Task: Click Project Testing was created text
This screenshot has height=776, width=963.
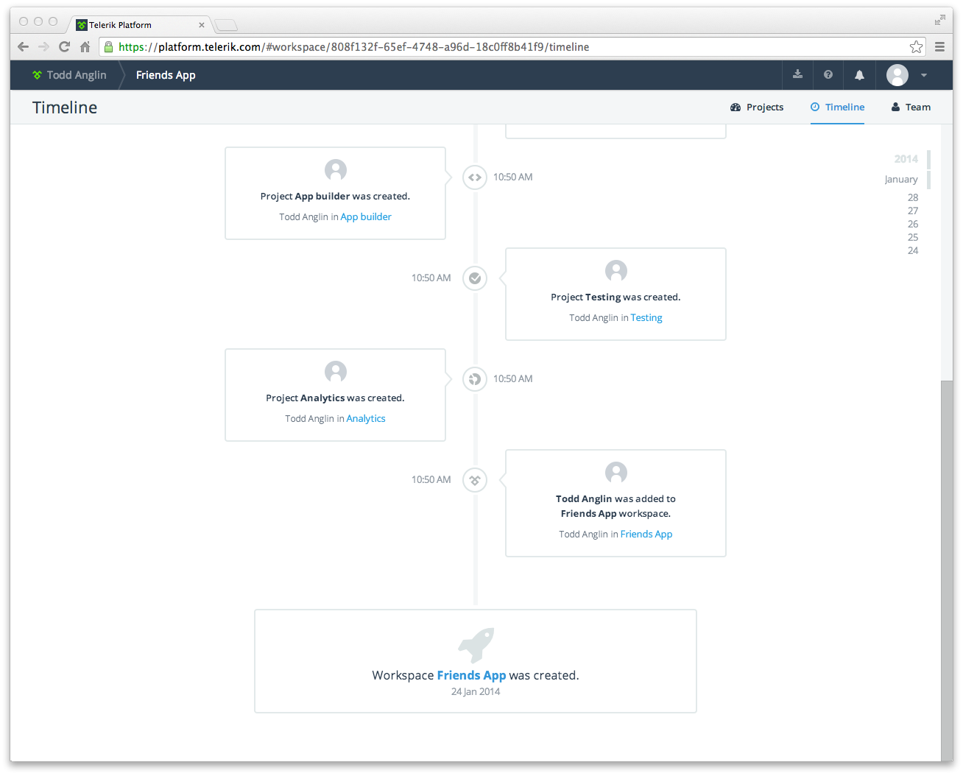Action: pos(616,297)
